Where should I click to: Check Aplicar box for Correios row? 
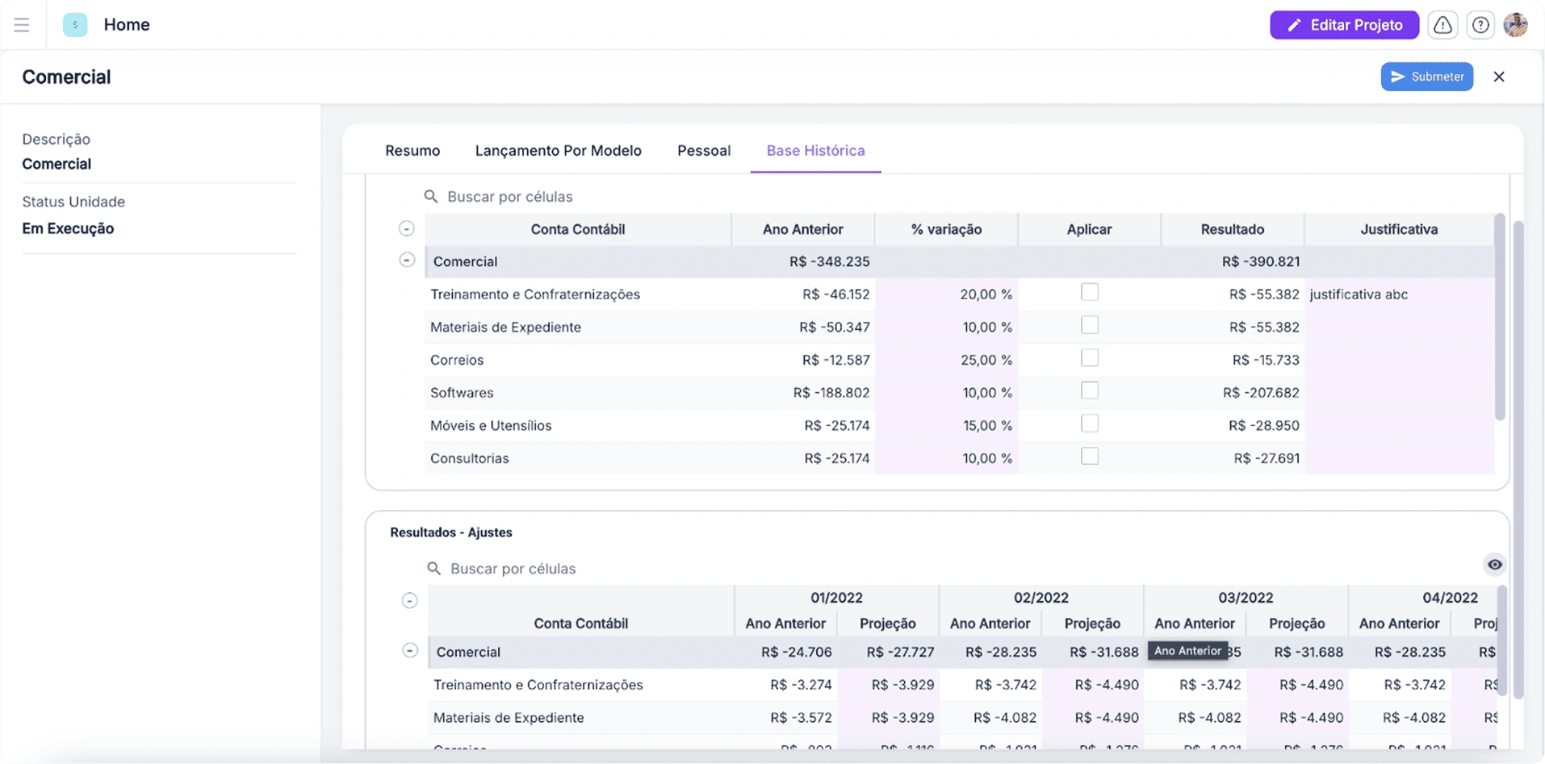click(x=1089, y=358)
